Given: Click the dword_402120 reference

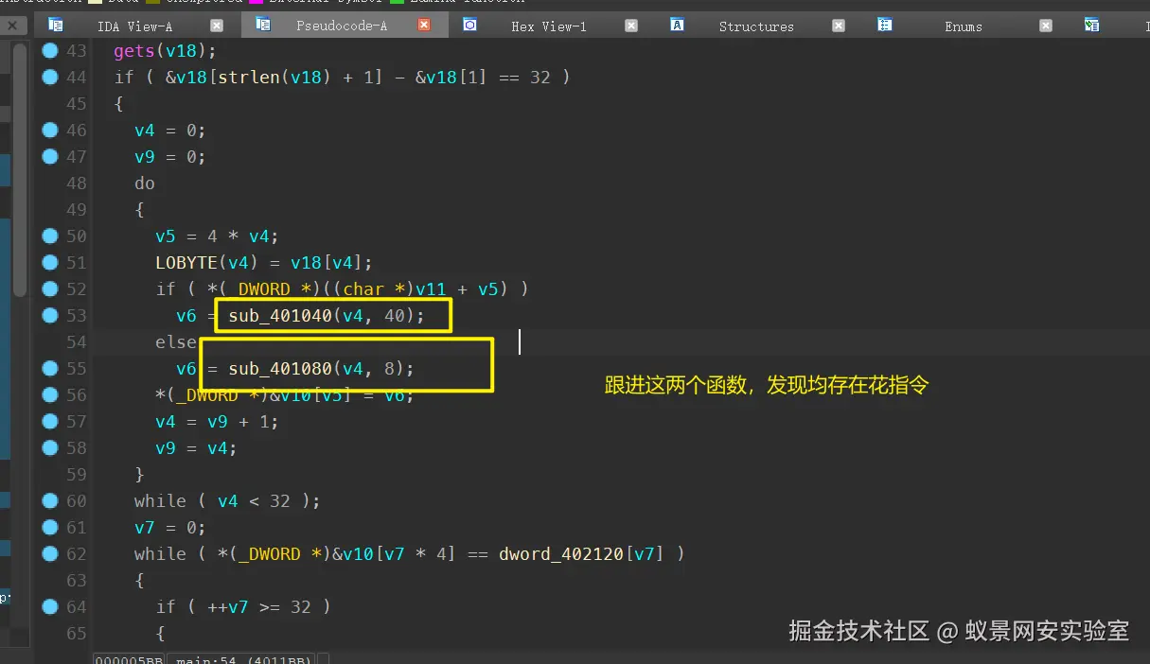Looking at the screenshot, I should tap(561, 553).
